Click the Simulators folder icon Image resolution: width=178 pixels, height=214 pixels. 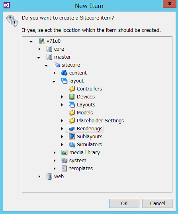[x=72, y=145]
